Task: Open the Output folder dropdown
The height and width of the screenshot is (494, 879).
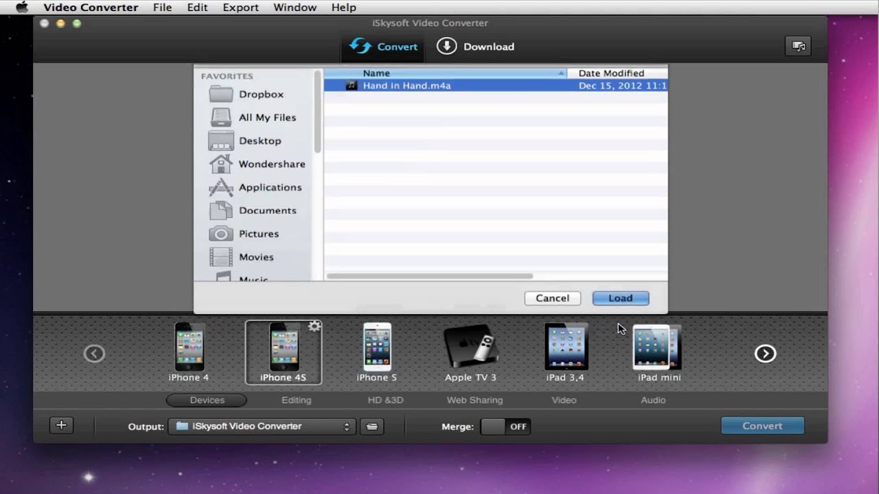Action: click(x=262, y=426)
